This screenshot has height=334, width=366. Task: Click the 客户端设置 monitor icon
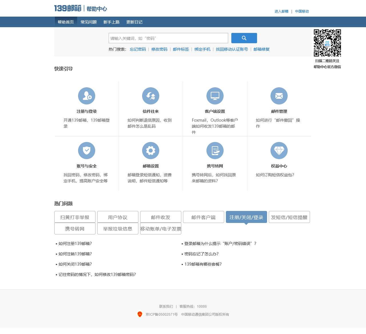click(x=215, y=96)
